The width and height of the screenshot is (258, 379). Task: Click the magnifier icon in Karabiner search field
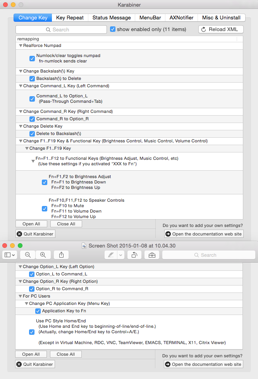pos(48,30)
